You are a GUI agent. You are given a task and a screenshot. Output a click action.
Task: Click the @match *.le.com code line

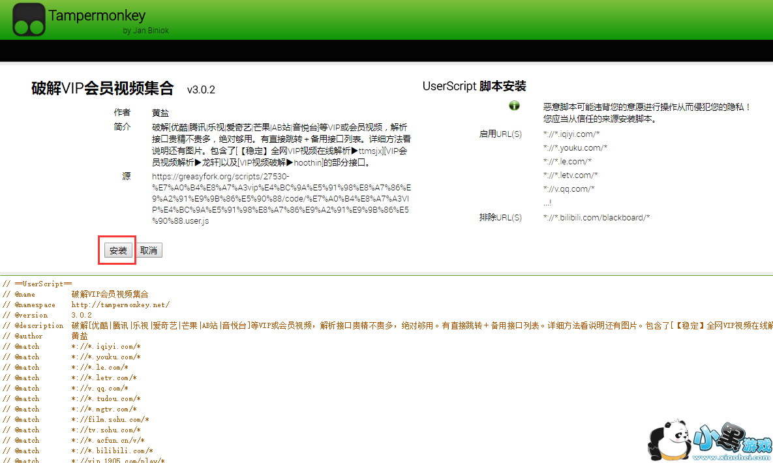[x=66, y=367]
